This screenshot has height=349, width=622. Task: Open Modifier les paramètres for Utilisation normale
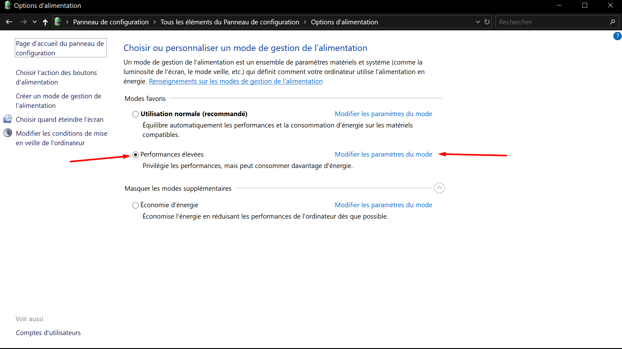point(384,114)
